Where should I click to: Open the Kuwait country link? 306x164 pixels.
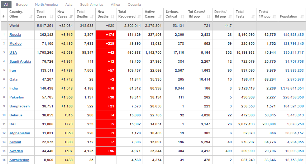tap(15, 142)
